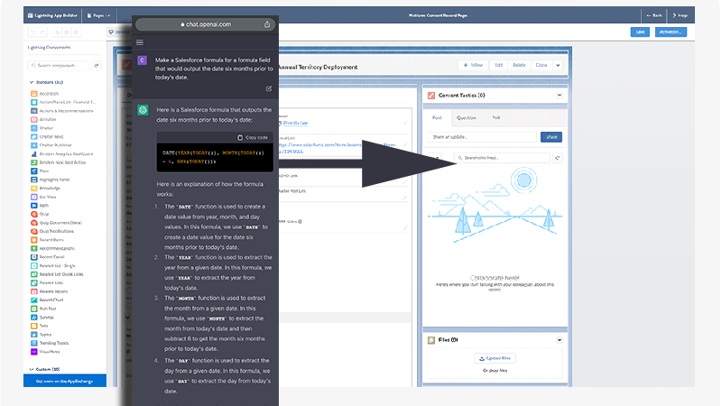Refresh the Lightning components list
The image size is (722, 406).
(97, 65)
